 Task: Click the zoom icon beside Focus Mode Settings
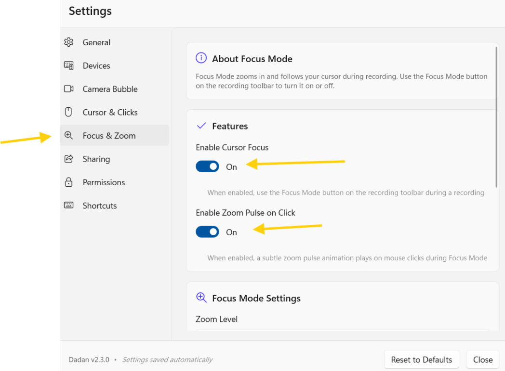(201, 297)
